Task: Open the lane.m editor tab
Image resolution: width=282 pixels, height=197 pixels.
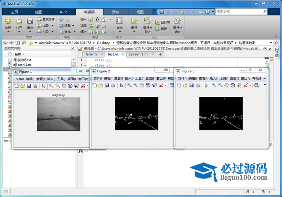Action: [92, 54]
